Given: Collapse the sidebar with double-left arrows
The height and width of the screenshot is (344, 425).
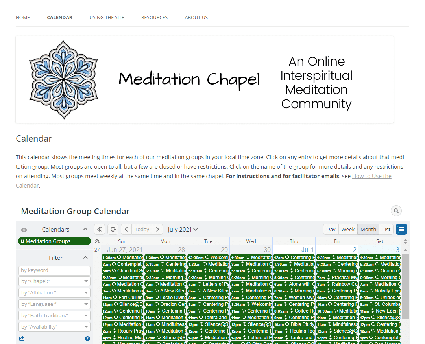Looking at the screenshot, I should coord(100,229).
